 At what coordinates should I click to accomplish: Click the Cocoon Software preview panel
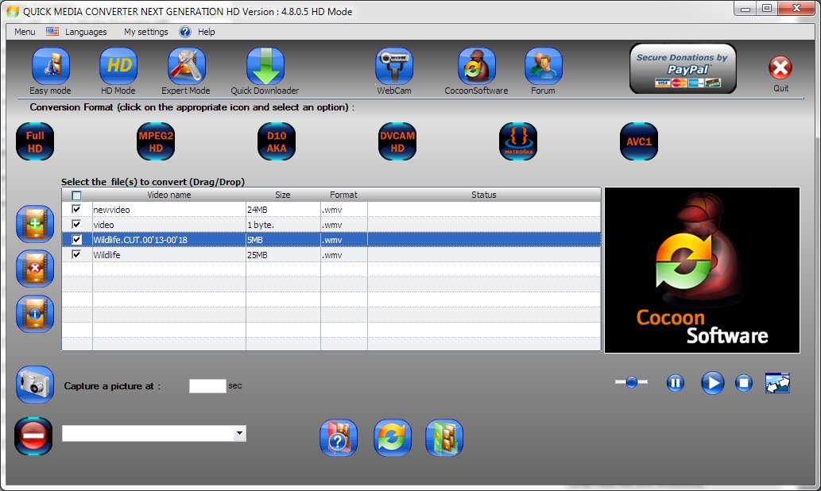(x=702, y=270)
